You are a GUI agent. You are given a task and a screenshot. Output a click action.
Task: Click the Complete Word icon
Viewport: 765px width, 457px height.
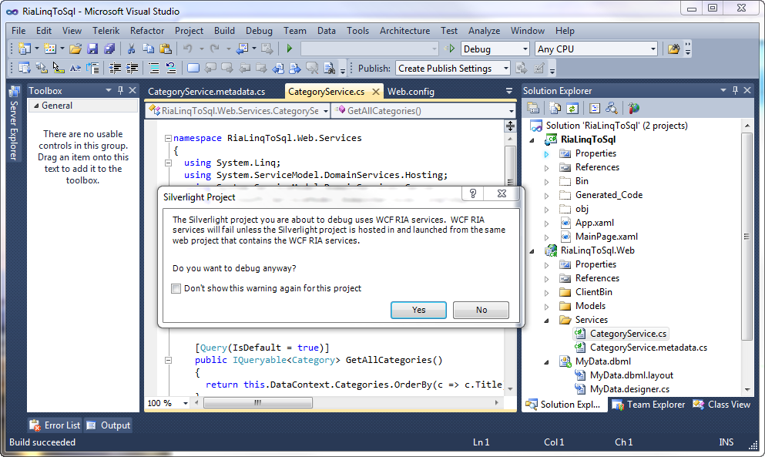click(75, 69)
